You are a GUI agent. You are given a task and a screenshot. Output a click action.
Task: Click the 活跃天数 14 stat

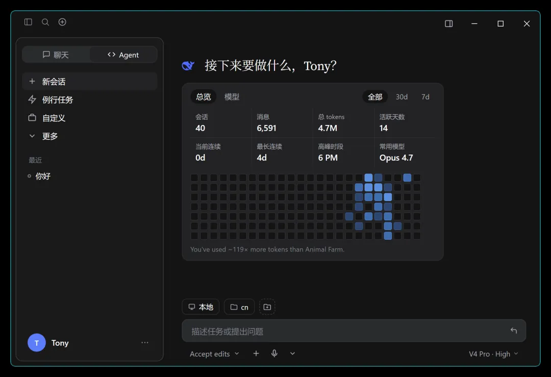[x=405, y=122]
